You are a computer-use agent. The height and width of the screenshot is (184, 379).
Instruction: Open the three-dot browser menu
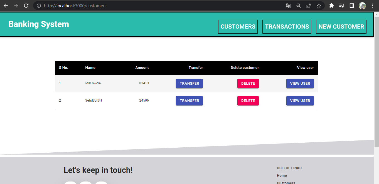pos(372,6)
